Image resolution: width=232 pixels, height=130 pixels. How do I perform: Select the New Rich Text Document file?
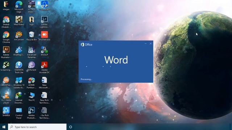click(x=44, y=98)
